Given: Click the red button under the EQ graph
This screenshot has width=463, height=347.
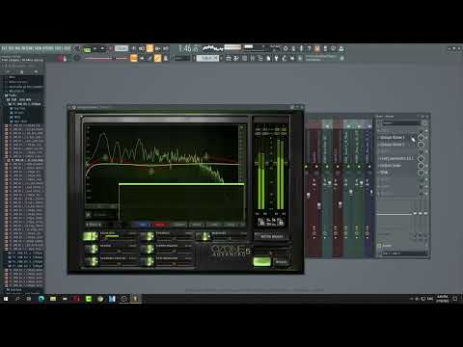Looking at the screenshot, I should (x=159, y=225).
